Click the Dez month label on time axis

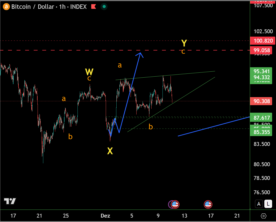105,216
